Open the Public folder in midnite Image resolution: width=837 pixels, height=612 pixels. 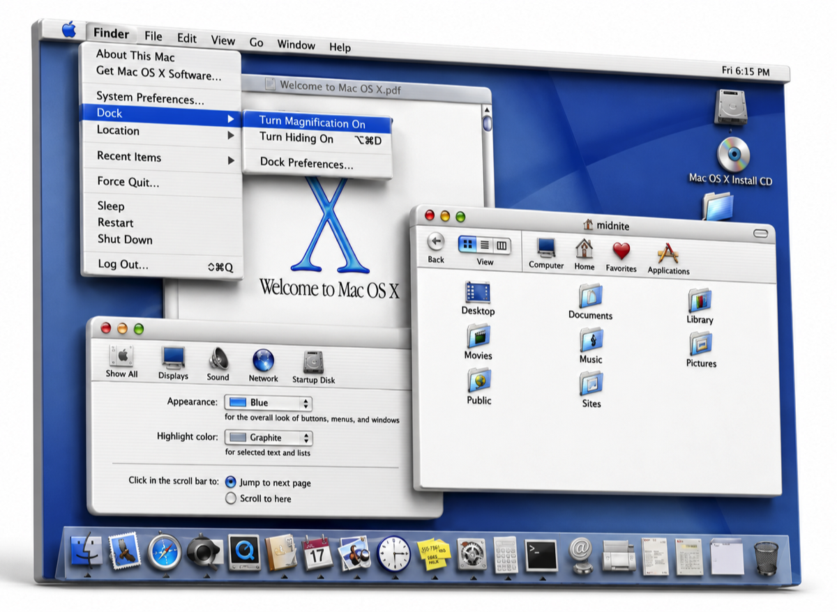(x=478, y=387)
